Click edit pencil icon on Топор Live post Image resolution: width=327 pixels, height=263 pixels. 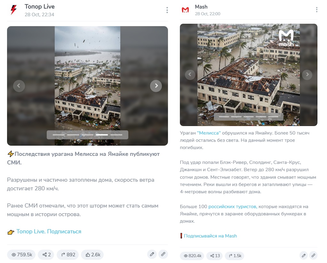pos(152,254)
